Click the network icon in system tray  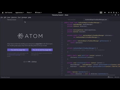coord(109,12)
